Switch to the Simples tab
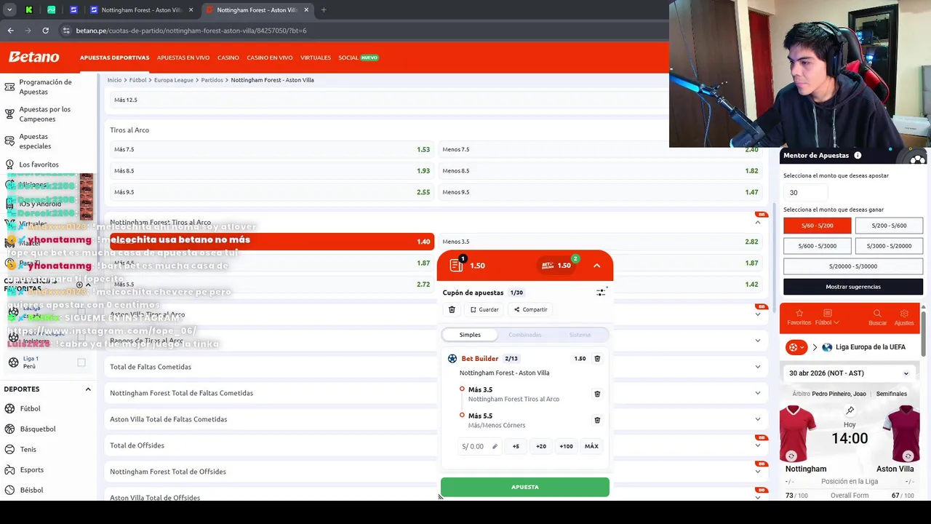931x524 pixels. [470, 335]
